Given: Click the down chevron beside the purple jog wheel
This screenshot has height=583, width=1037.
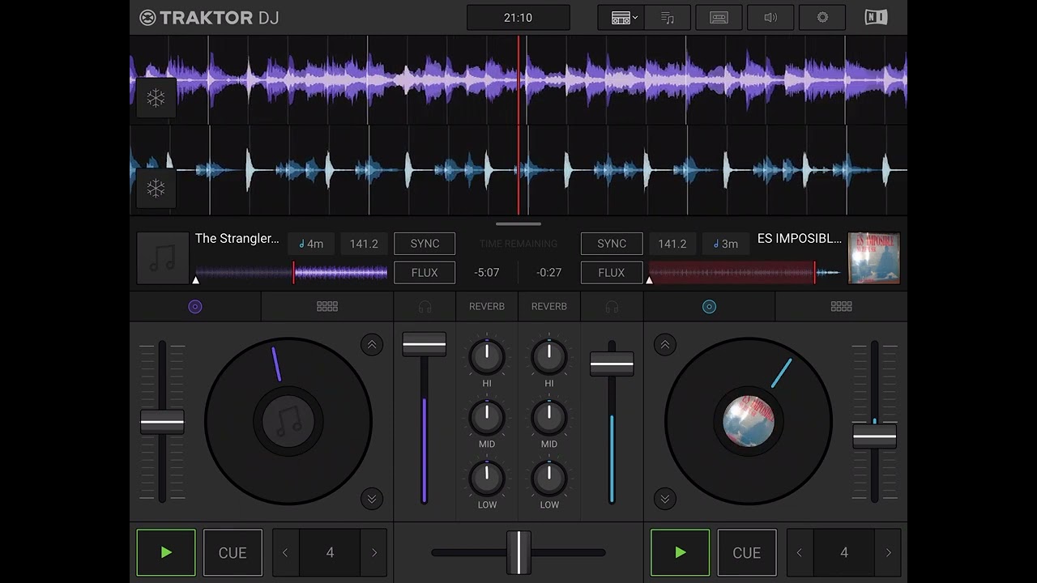Looking at the screenshot, I should [372, 499].
